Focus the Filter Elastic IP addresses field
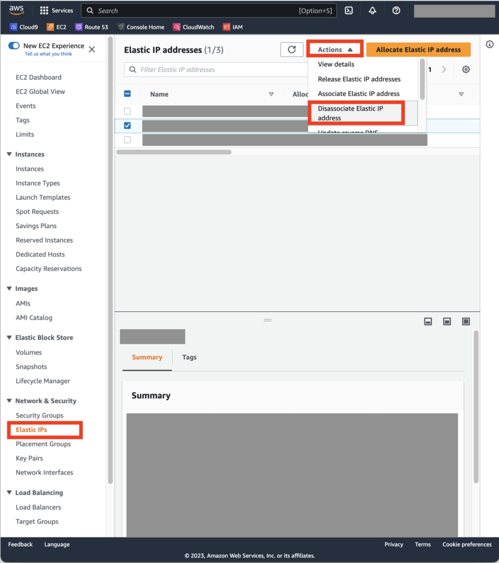The height and width of the screenshot is (563, 499). tap(215, 69)
